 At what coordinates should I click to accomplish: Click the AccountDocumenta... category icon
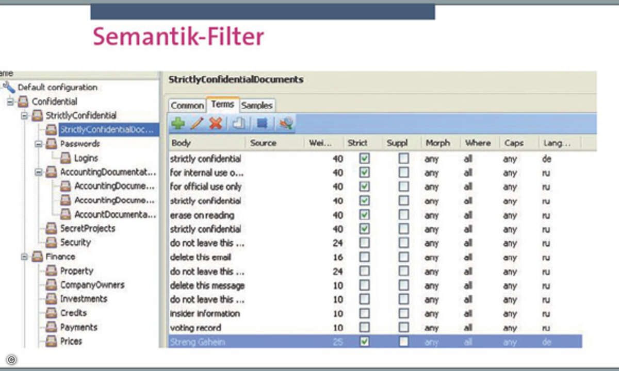tap(66, 214)
